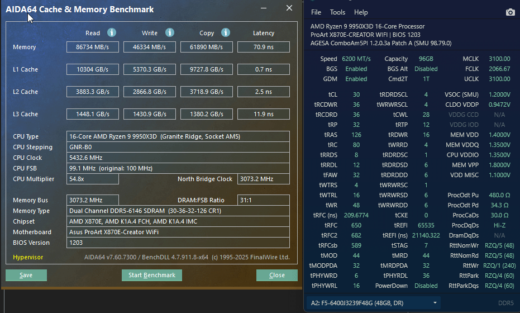Click tRAS value 126
This screenshot has width=520, height=313.
point(356,135)
